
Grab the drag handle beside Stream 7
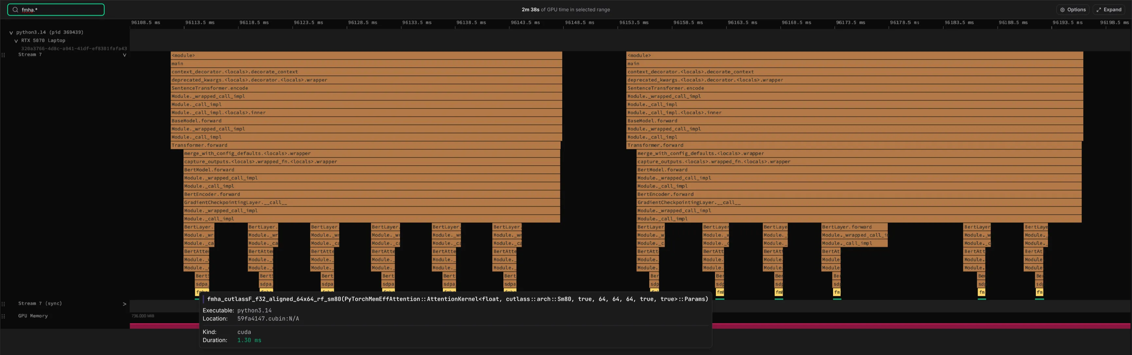(4, 55)
